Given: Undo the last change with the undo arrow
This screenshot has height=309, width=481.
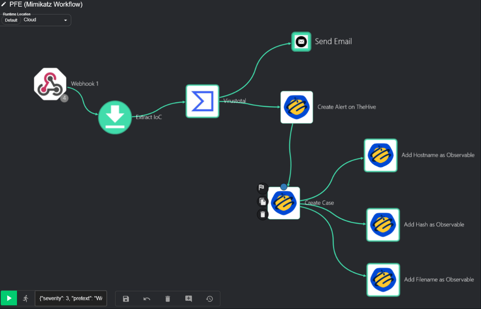Looking at the screenshot, I should pos(147,299).
